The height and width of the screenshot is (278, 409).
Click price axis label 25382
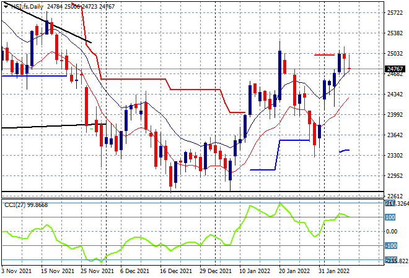[x=395, y=33]
